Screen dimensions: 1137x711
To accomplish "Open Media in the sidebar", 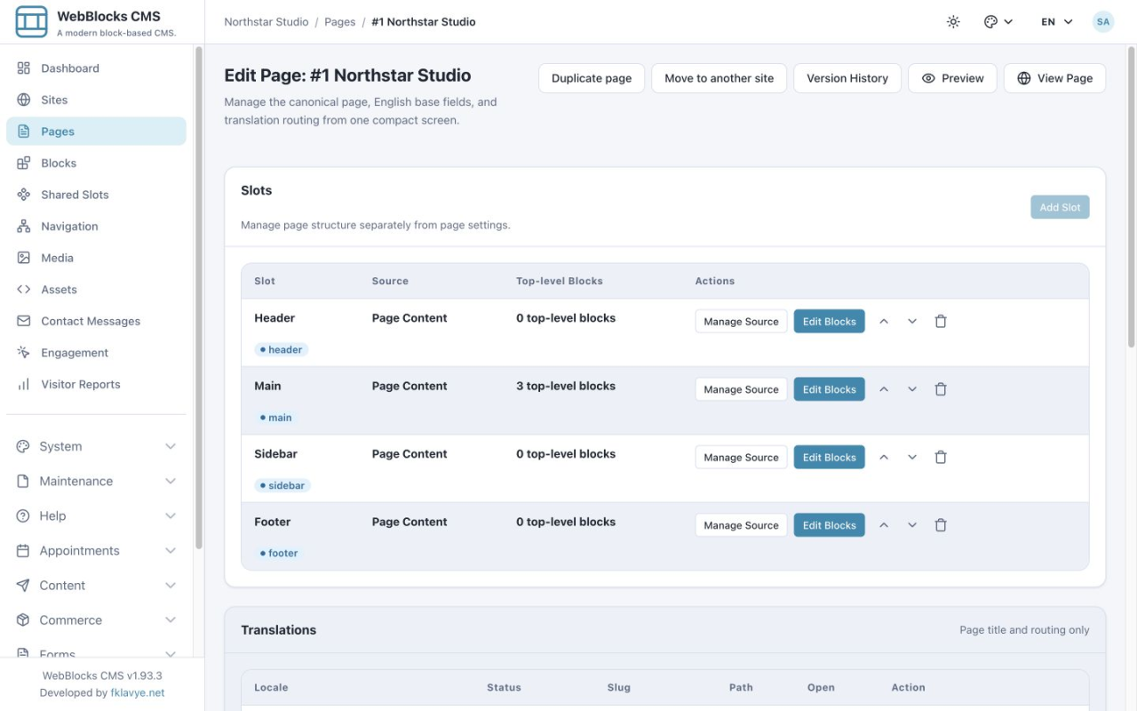I will point(96,258).
